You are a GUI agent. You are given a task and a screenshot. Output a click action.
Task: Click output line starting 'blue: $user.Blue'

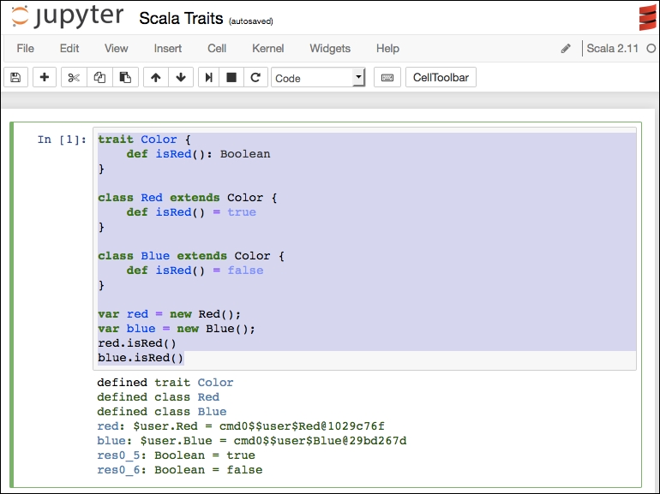252,441
